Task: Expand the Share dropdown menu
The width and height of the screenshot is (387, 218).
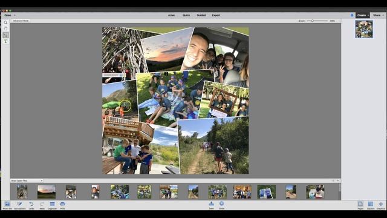Action: pos(378,15)
